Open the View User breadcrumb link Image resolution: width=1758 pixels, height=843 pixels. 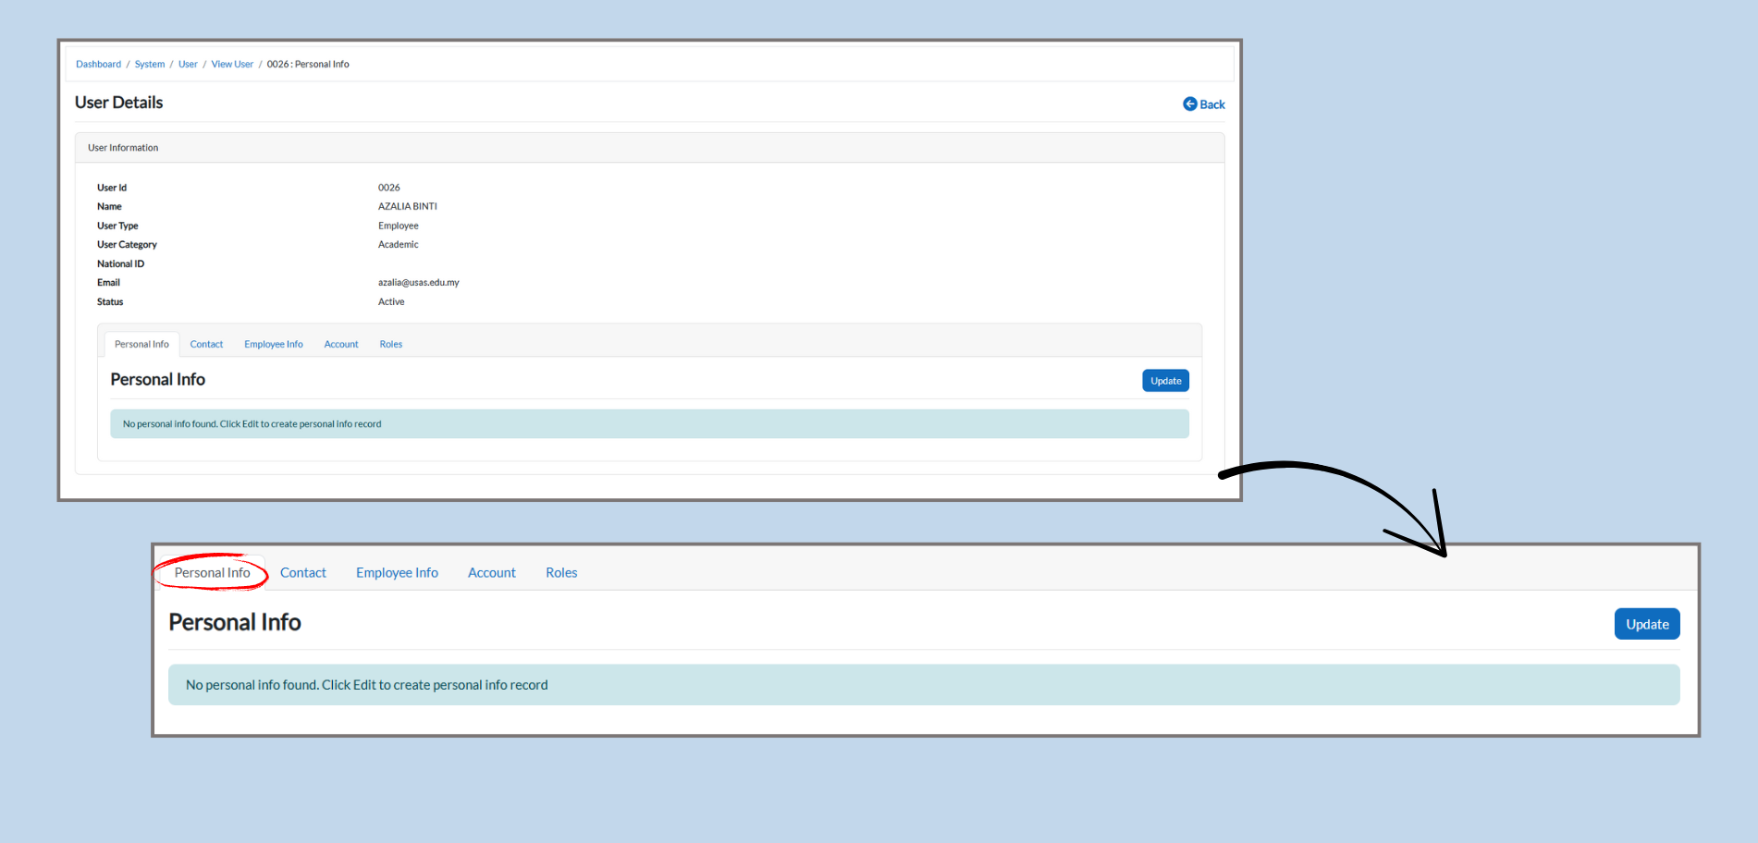232,65
